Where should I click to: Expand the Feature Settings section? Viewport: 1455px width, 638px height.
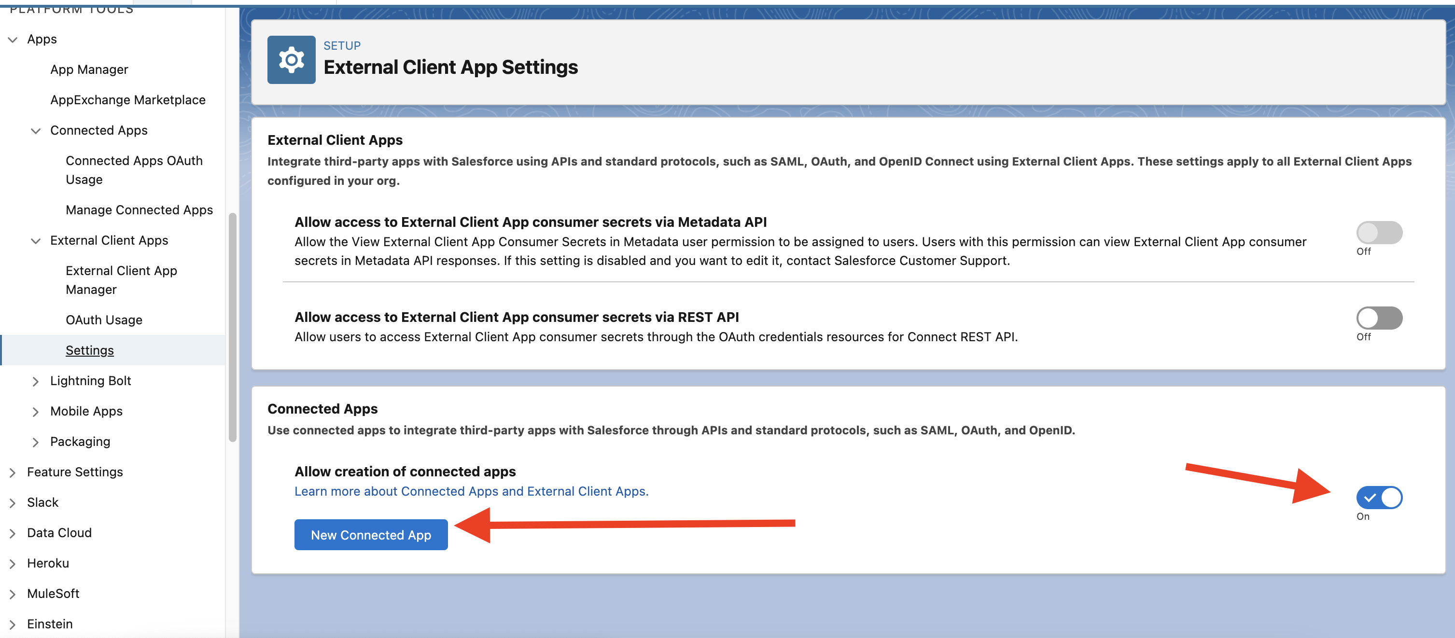click(x=13, y=472)
